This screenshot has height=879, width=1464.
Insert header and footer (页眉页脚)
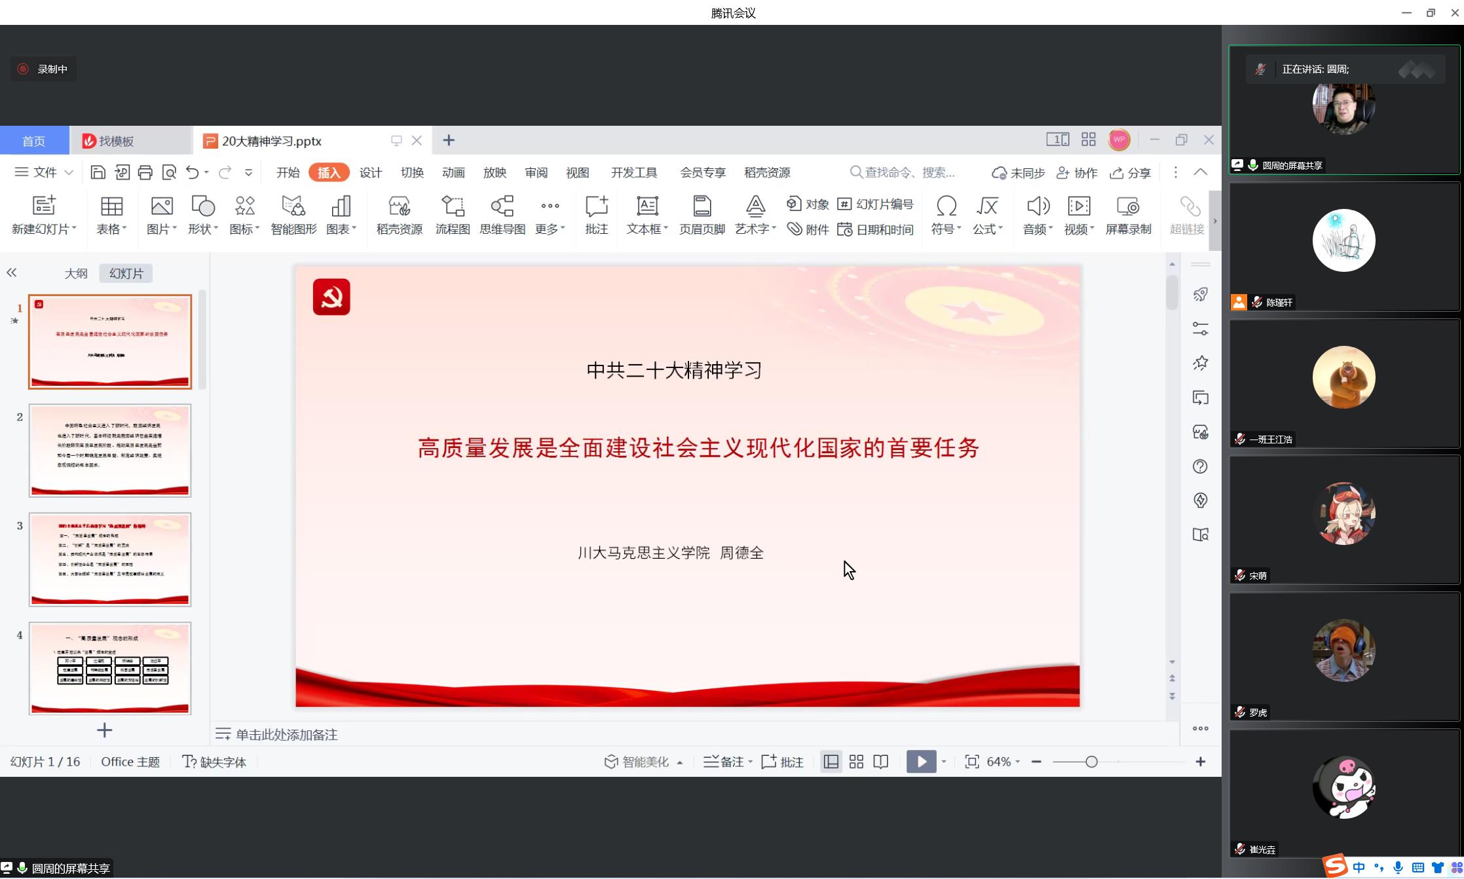702,207
